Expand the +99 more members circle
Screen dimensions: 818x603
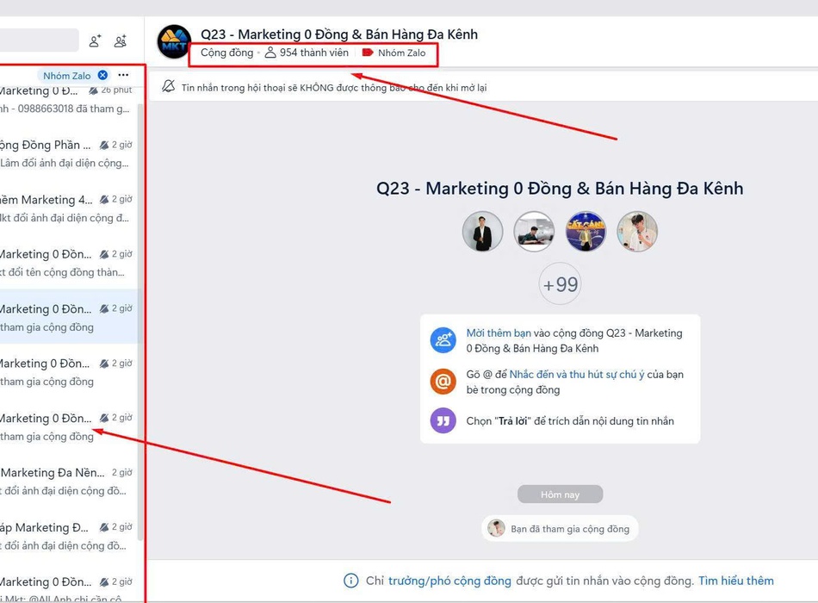(560, 284)
